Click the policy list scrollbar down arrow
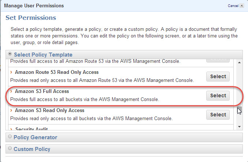The image size is (248, 162). 240,126
